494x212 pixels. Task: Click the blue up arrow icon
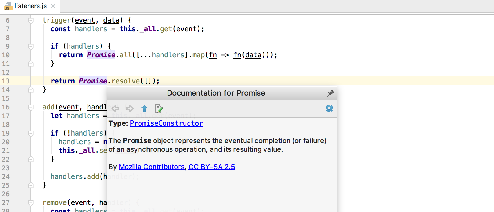click(144, 109)
